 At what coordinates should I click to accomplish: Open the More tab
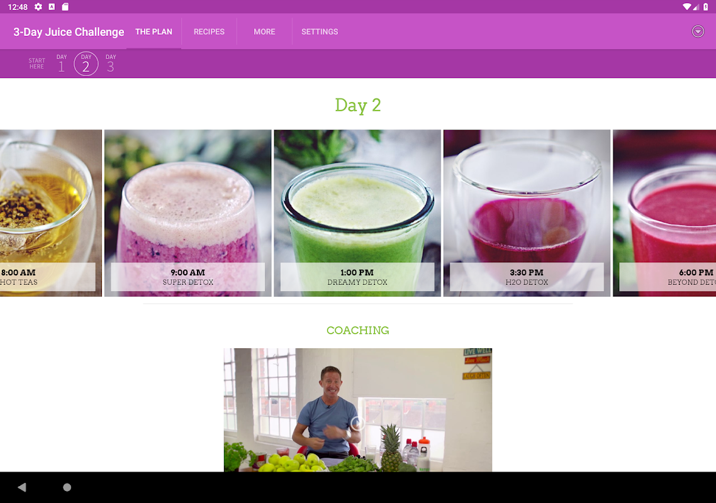click(x=264, y=31)
